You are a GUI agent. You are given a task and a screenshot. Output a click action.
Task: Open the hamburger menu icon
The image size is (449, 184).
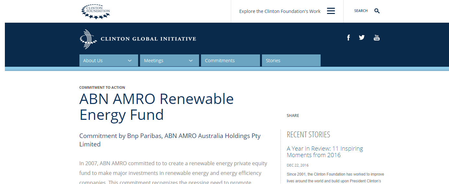(331, 11)
